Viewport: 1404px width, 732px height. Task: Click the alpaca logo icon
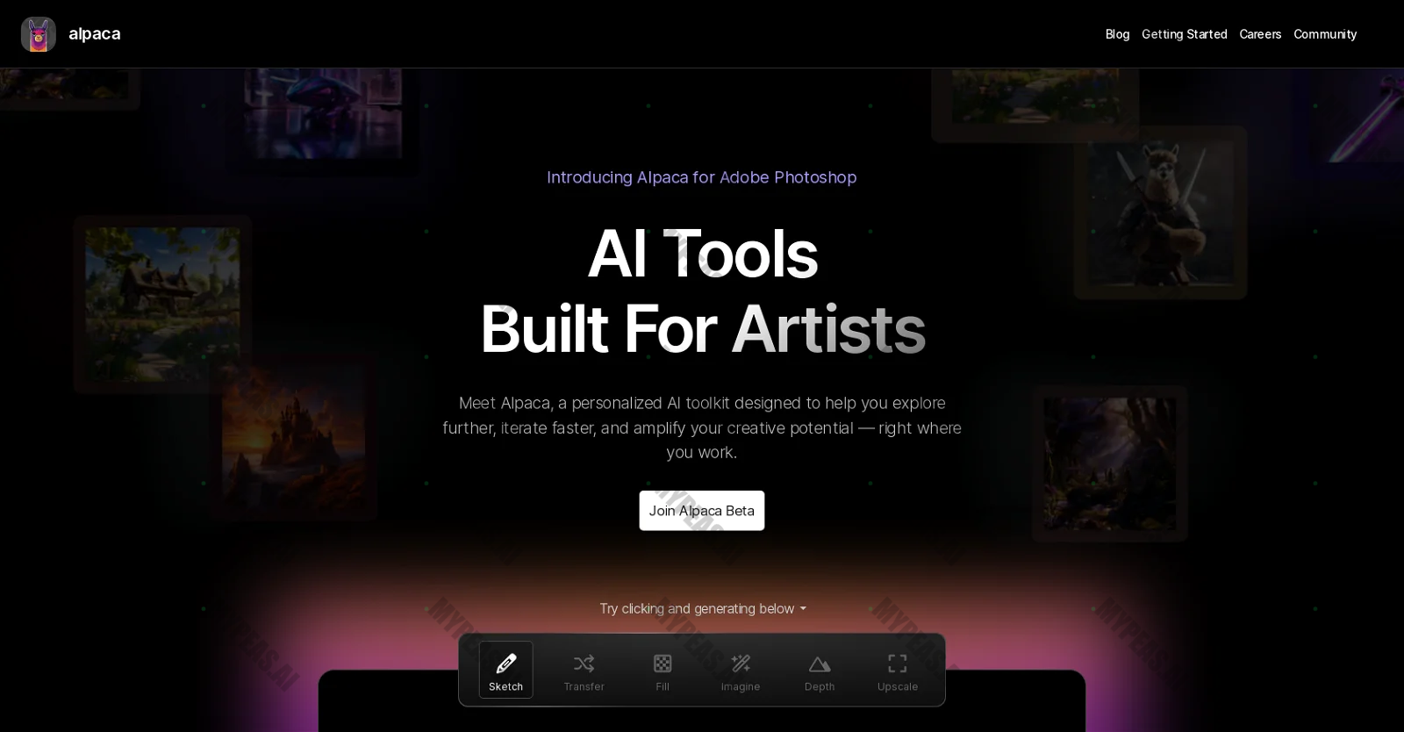point(39,34)
